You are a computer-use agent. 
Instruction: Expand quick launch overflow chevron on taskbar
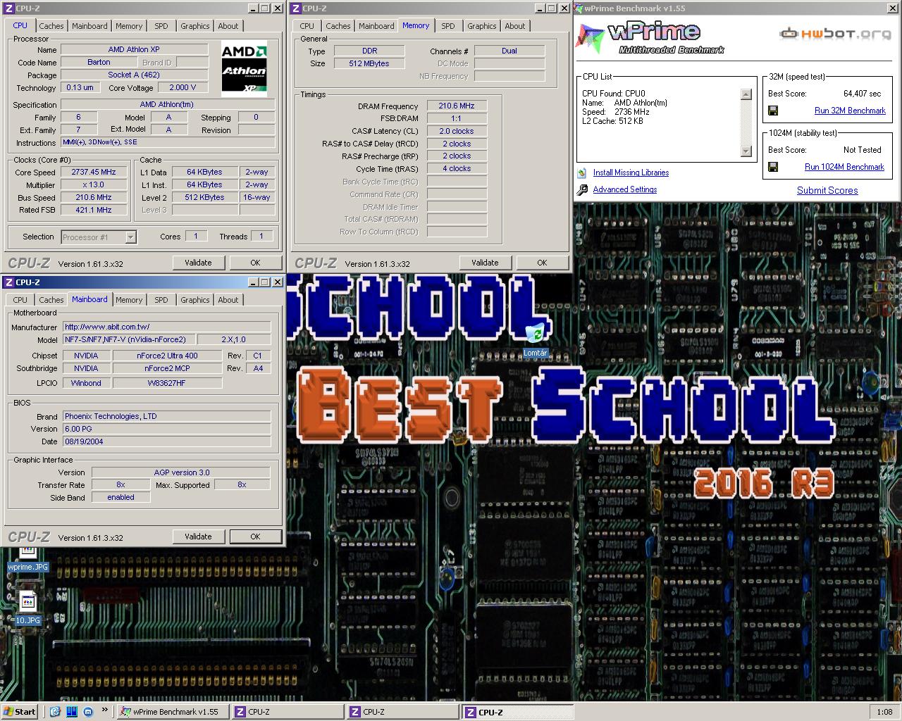(105, 710)
